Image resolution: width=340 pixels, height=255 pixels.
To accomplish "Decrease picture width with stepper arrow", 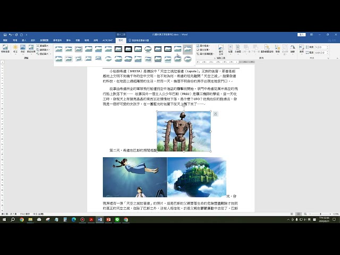I will click(327, 54).
